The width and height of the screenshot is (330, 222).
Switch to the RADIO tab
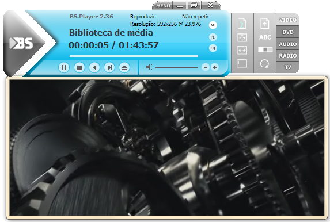[288, 56]
